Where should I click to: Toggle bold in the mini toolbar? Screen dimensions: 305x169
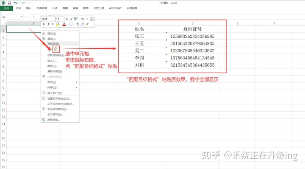pos(44,24)
